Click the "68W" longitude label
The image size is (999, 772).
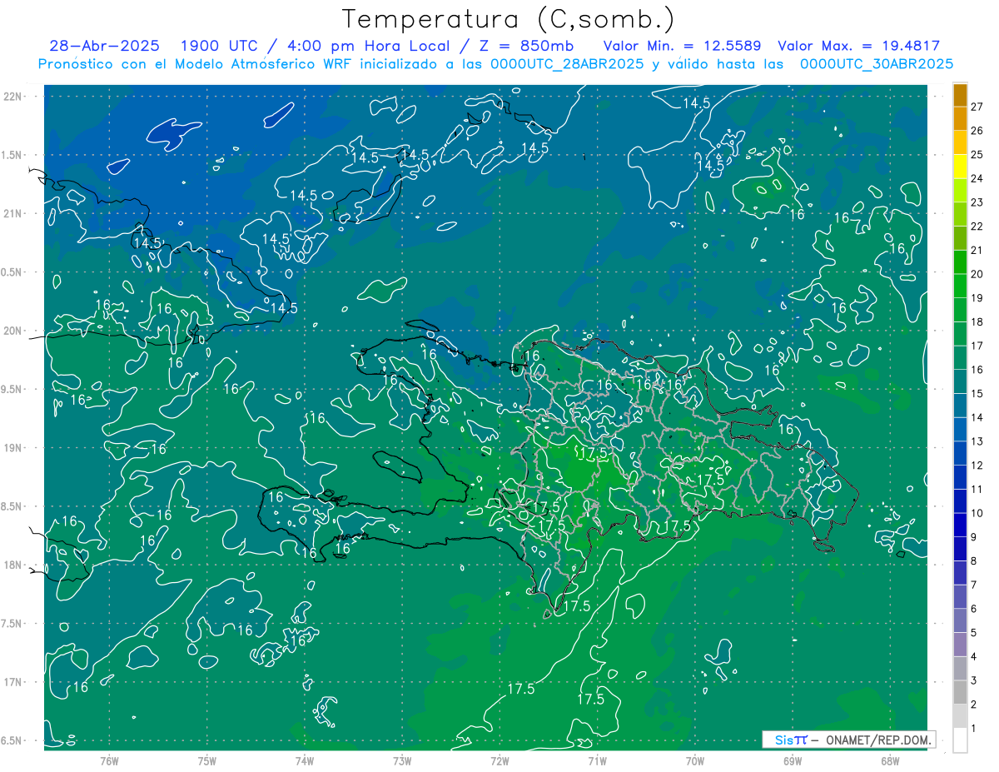click(x=889, y=760)
